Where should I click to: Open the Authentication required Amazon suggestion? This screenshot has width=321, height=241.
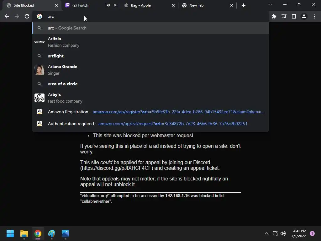point(150,124)
